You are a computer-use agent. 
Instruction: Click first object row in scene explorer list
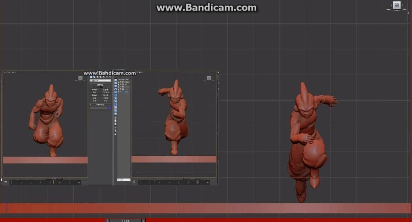pyautogui.click(x=124, y=82)
